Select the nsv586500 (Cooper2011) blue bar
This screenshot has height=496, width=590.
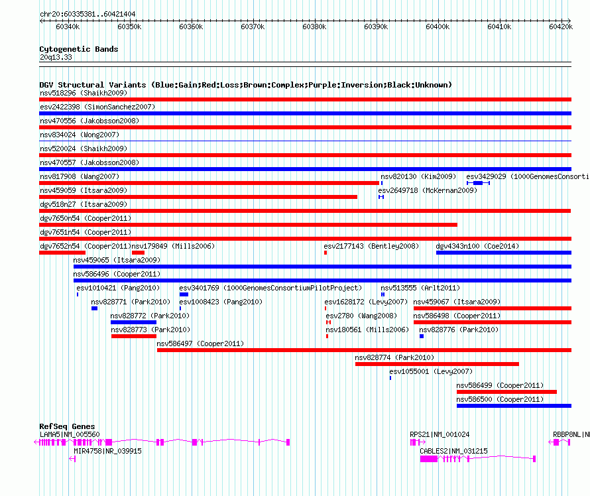pyautogui.click(x=514, y=406)
